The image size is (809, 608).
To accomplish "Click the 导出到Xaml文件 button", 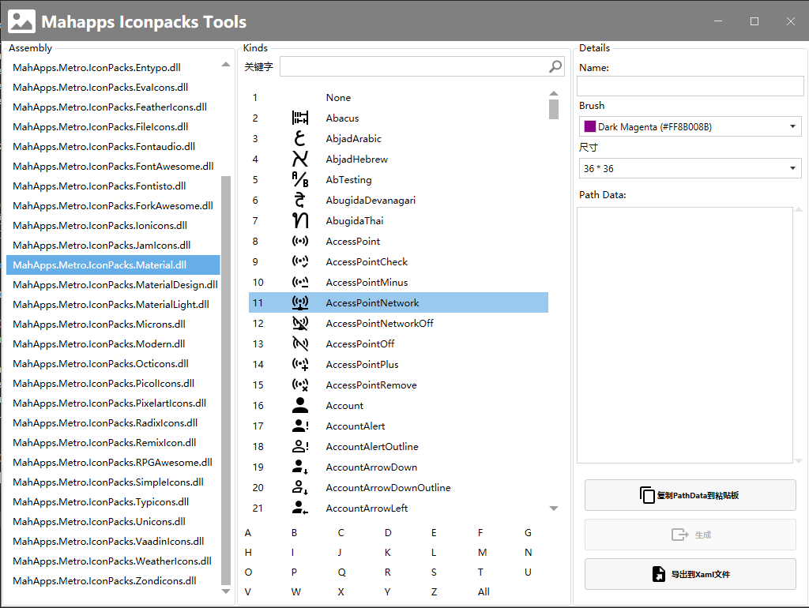I will point(690,574).
